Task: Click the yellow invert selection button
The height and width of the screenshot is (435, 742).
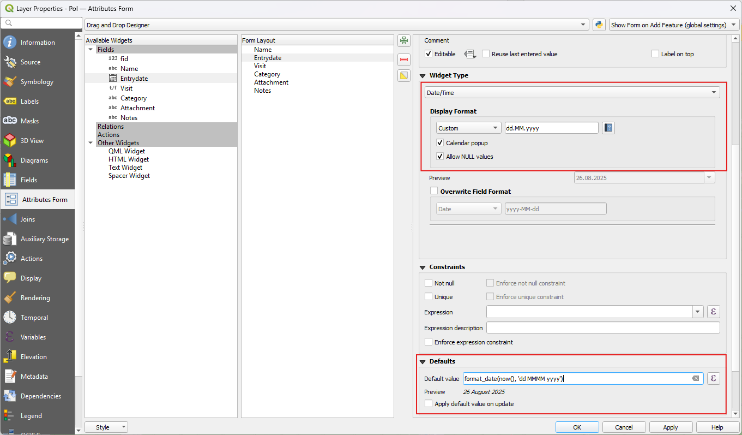Action: click(404, 76)
